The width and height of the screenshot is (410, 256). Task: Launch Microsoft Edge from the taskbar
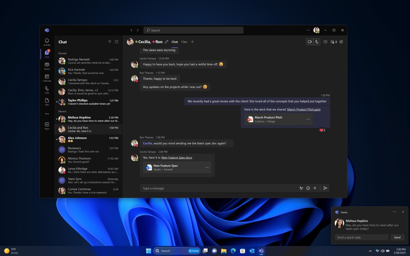point(233,251)
